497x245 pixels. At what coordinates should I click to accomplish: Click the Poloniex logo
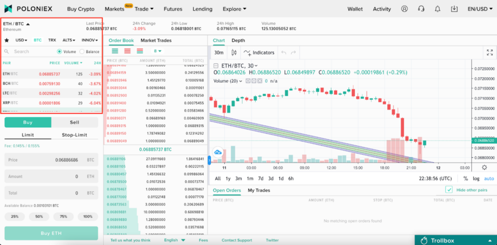28,9
